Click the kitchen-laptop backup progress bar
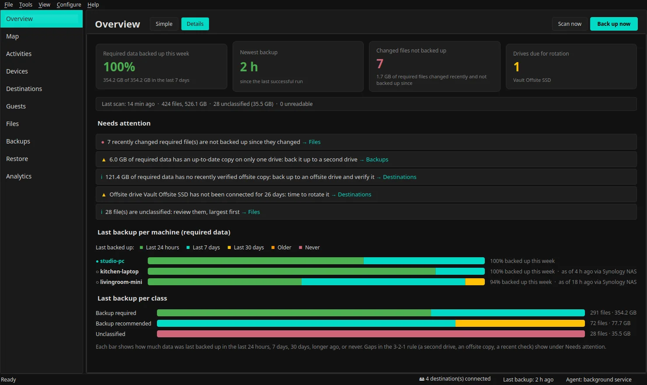The image size is (647, 385). (x=316, y=271)
